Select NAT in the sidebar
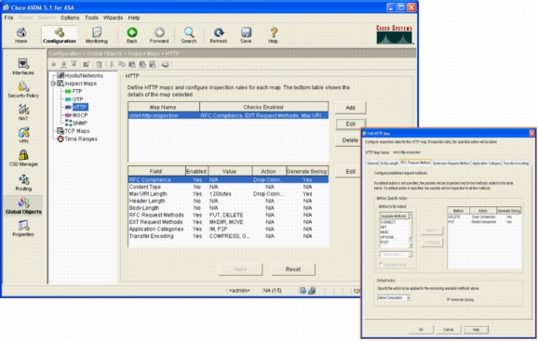Viewport: 538px width, 341px height. pos(23,112)
